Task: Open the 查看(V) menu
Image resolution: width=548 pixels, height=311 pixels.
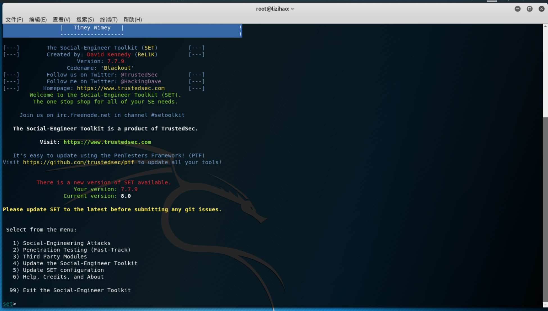Action: [62, 19]
